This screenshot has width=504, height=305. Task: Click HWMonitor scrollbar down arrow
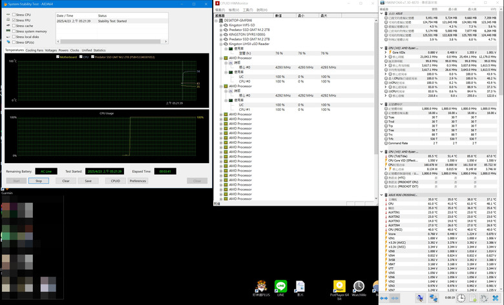pyautogui.click(x=376, y=199)
